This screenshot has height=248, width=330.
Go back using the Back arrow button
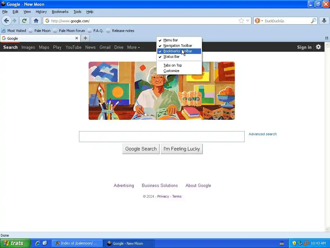pyautogui.click(x=6, y=21)
